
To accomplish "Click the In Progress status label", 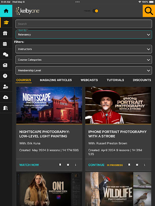I will pos(115,165).
